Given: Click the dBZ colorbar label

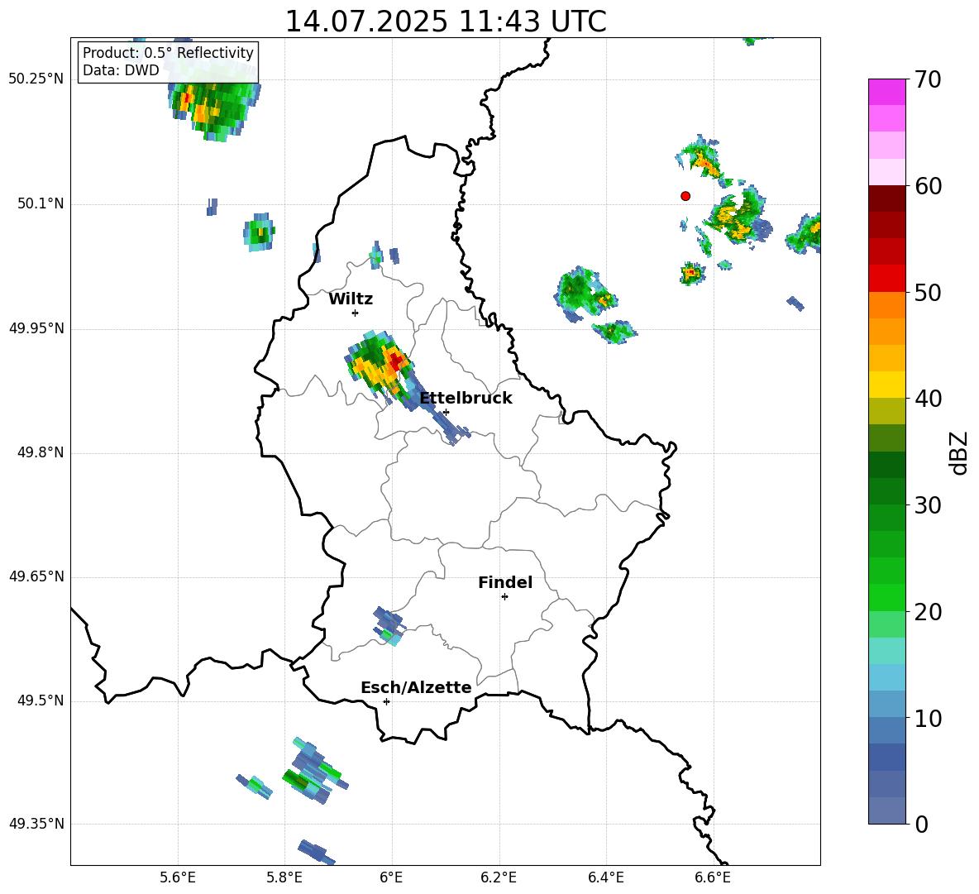Looking at the screenshot, I should click(959, 452).
